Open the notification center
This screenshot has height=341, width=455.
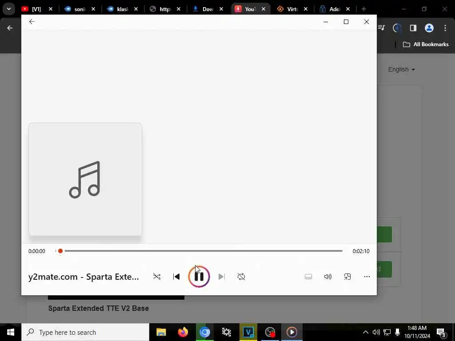441,332
